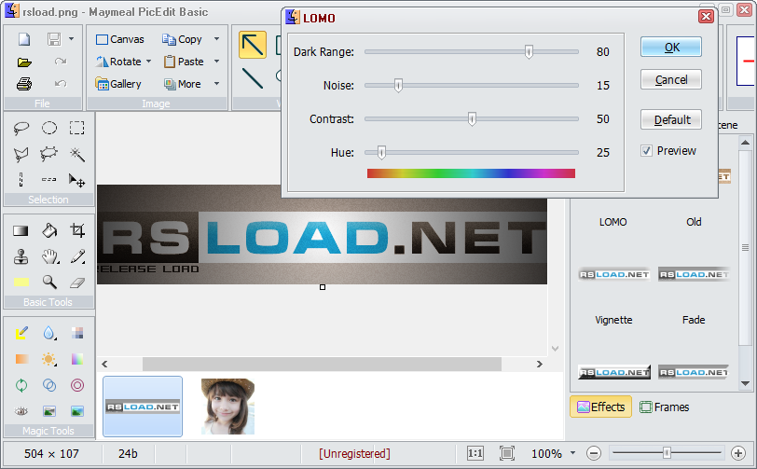Screen dimensions: 757x469
Task: Select the pink concentric circles tool
Action: click(x=77, y=385)
